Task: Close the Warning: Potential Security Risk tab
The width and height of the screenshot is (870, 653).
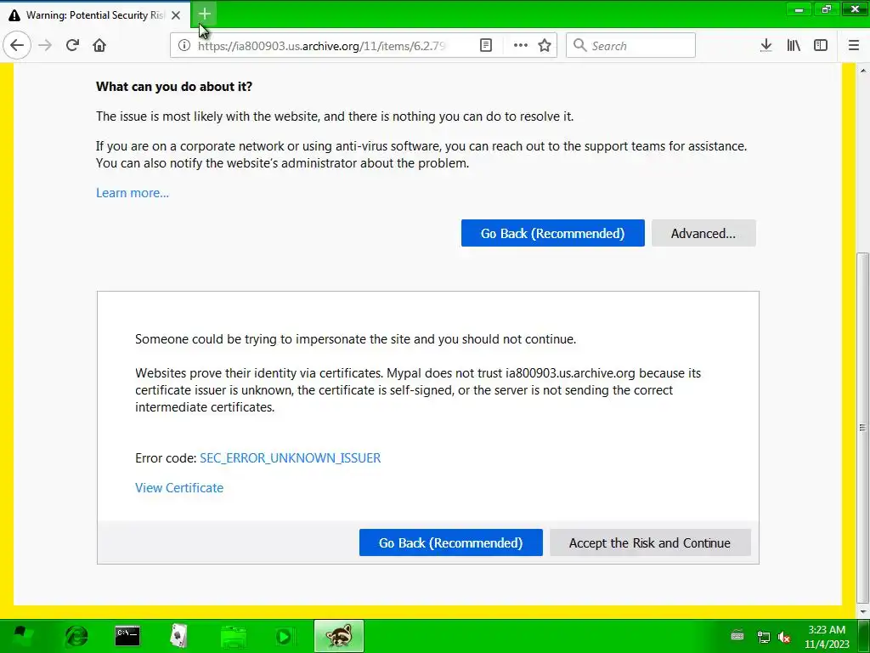Action: (x=176, y=15)
